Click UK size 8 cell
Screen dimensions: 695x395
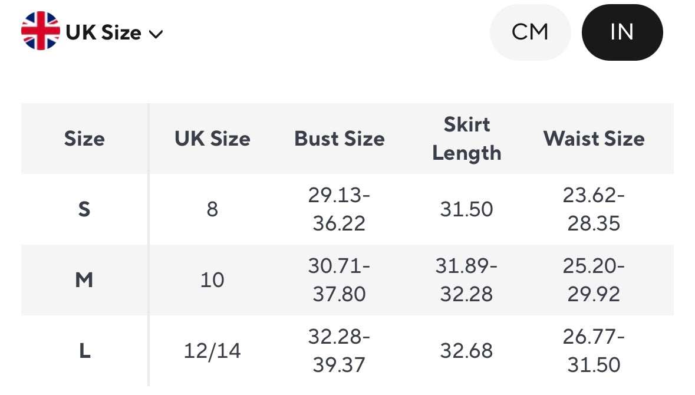point(212,209)
